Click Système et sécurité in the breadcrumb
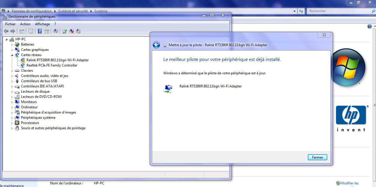Viewport: 376px width, 187px height. pos(73,11)
